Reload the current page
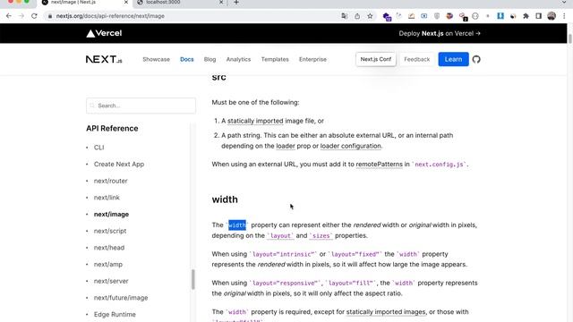 (x=34, y=16)
